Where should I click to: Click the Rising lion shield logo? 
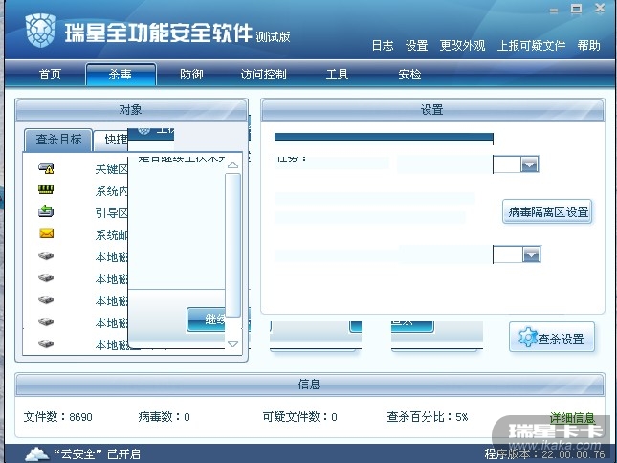[40, 31]
